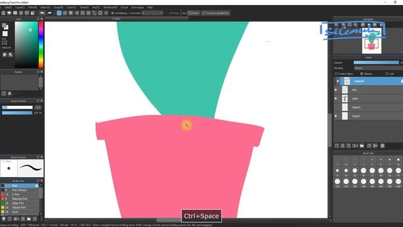
Task: Enable the layer Lock checkbox
Action: click(387, 74)
